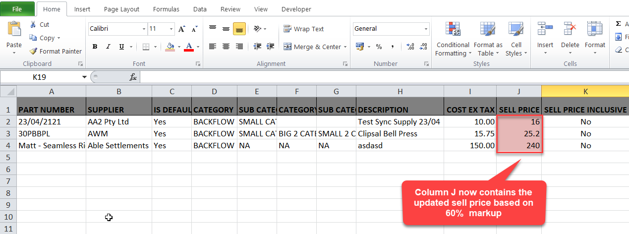Viewport: 629px width, 234px height.
Task: Expand the General number format dropdown
Action: (426, 29)
